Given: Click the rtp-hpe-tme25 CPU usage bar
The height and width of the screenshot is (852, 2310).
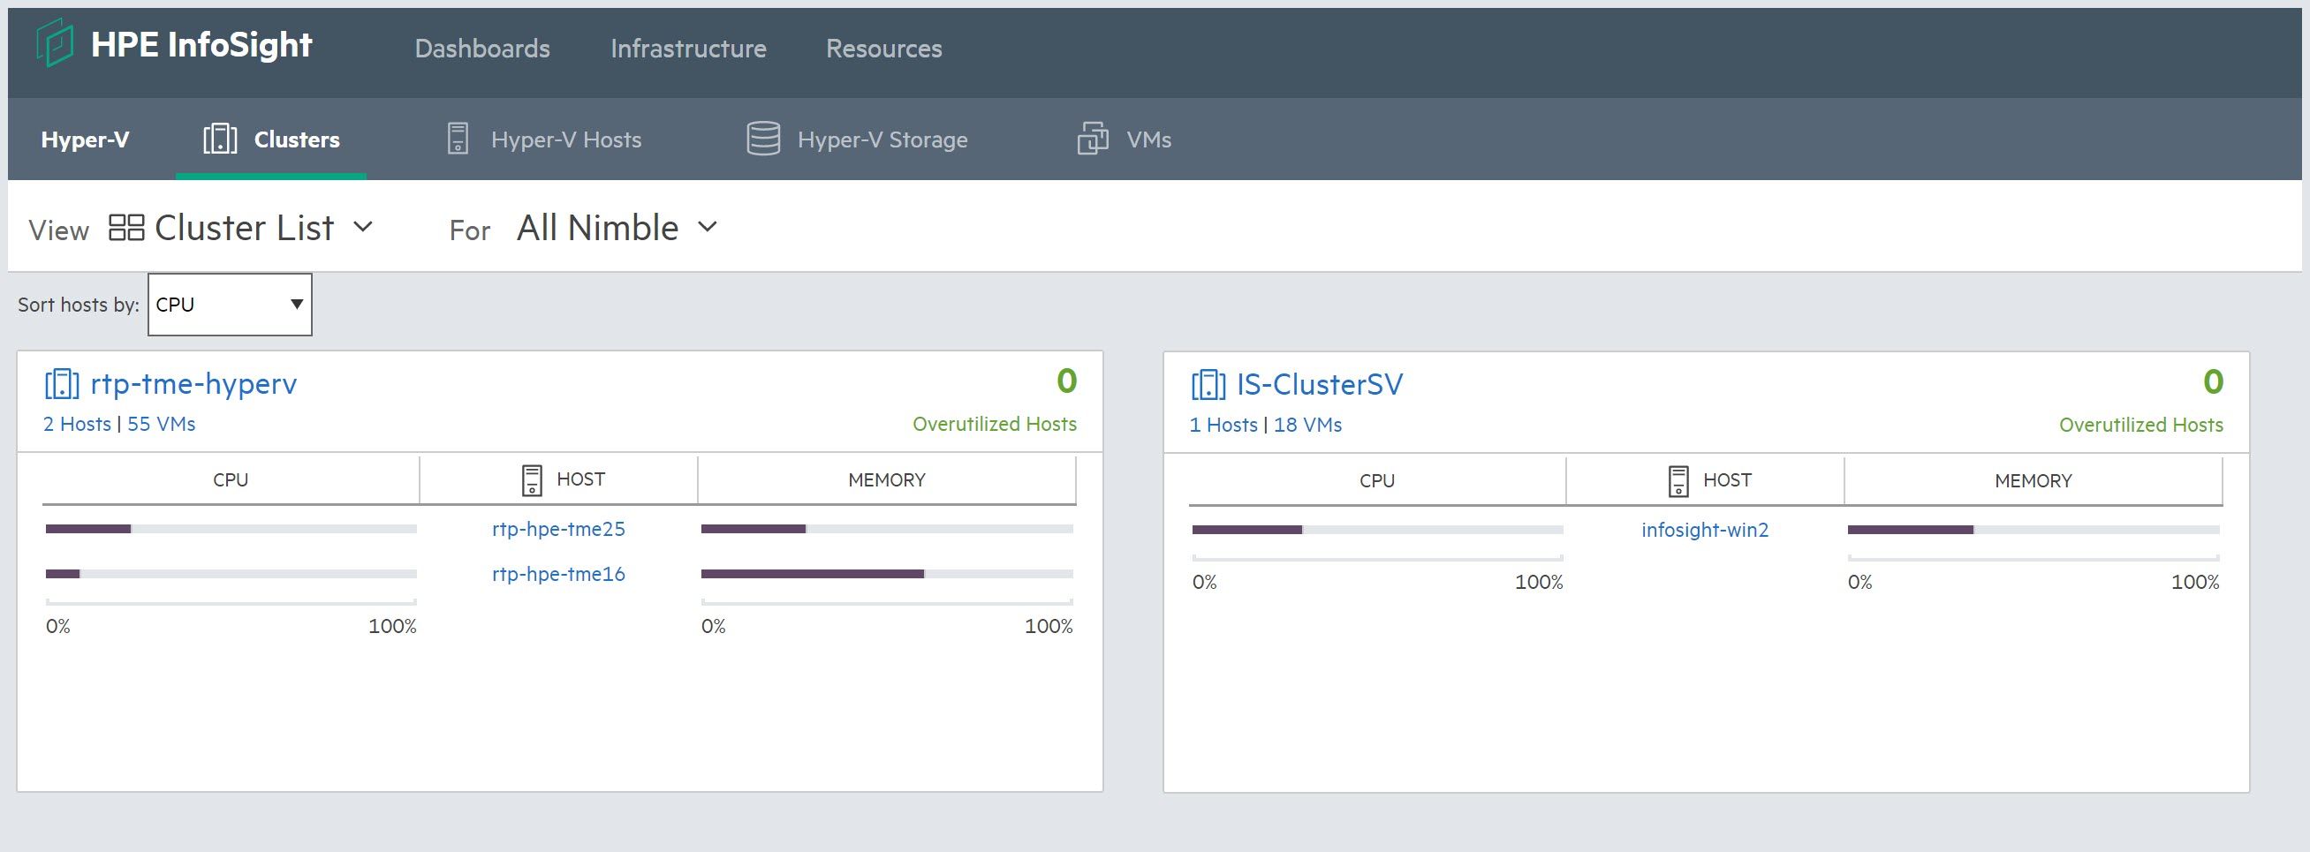Looking at the screenshot, I should click(x=231, y=529).
